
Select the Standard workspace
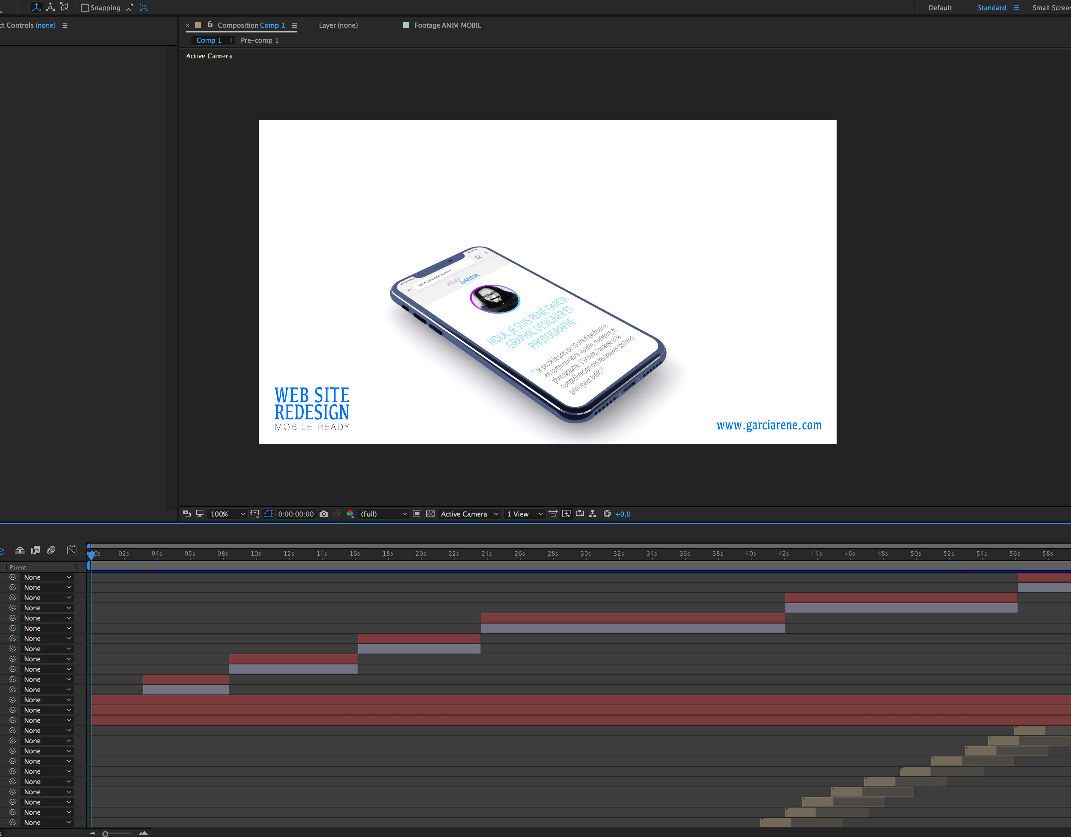click(x=992, y=8)
